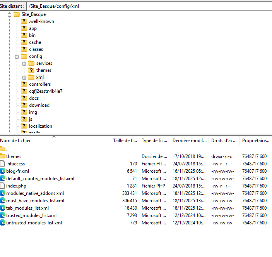The height and width of the screenshot is (257, 272).
Task: Click the modules_native_addons.xml Edge icon
Action: pos(3,193)
